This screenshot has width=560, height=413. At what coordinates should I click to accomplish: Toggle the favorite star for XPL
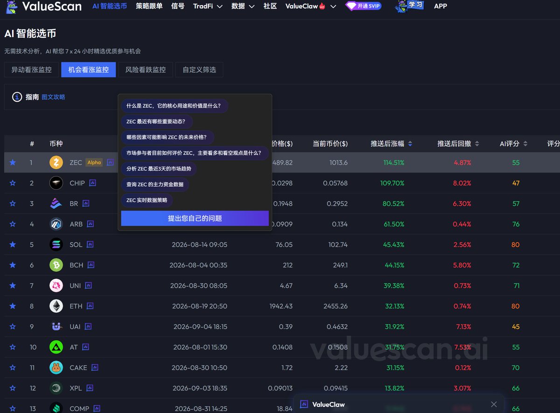[13, 388]
